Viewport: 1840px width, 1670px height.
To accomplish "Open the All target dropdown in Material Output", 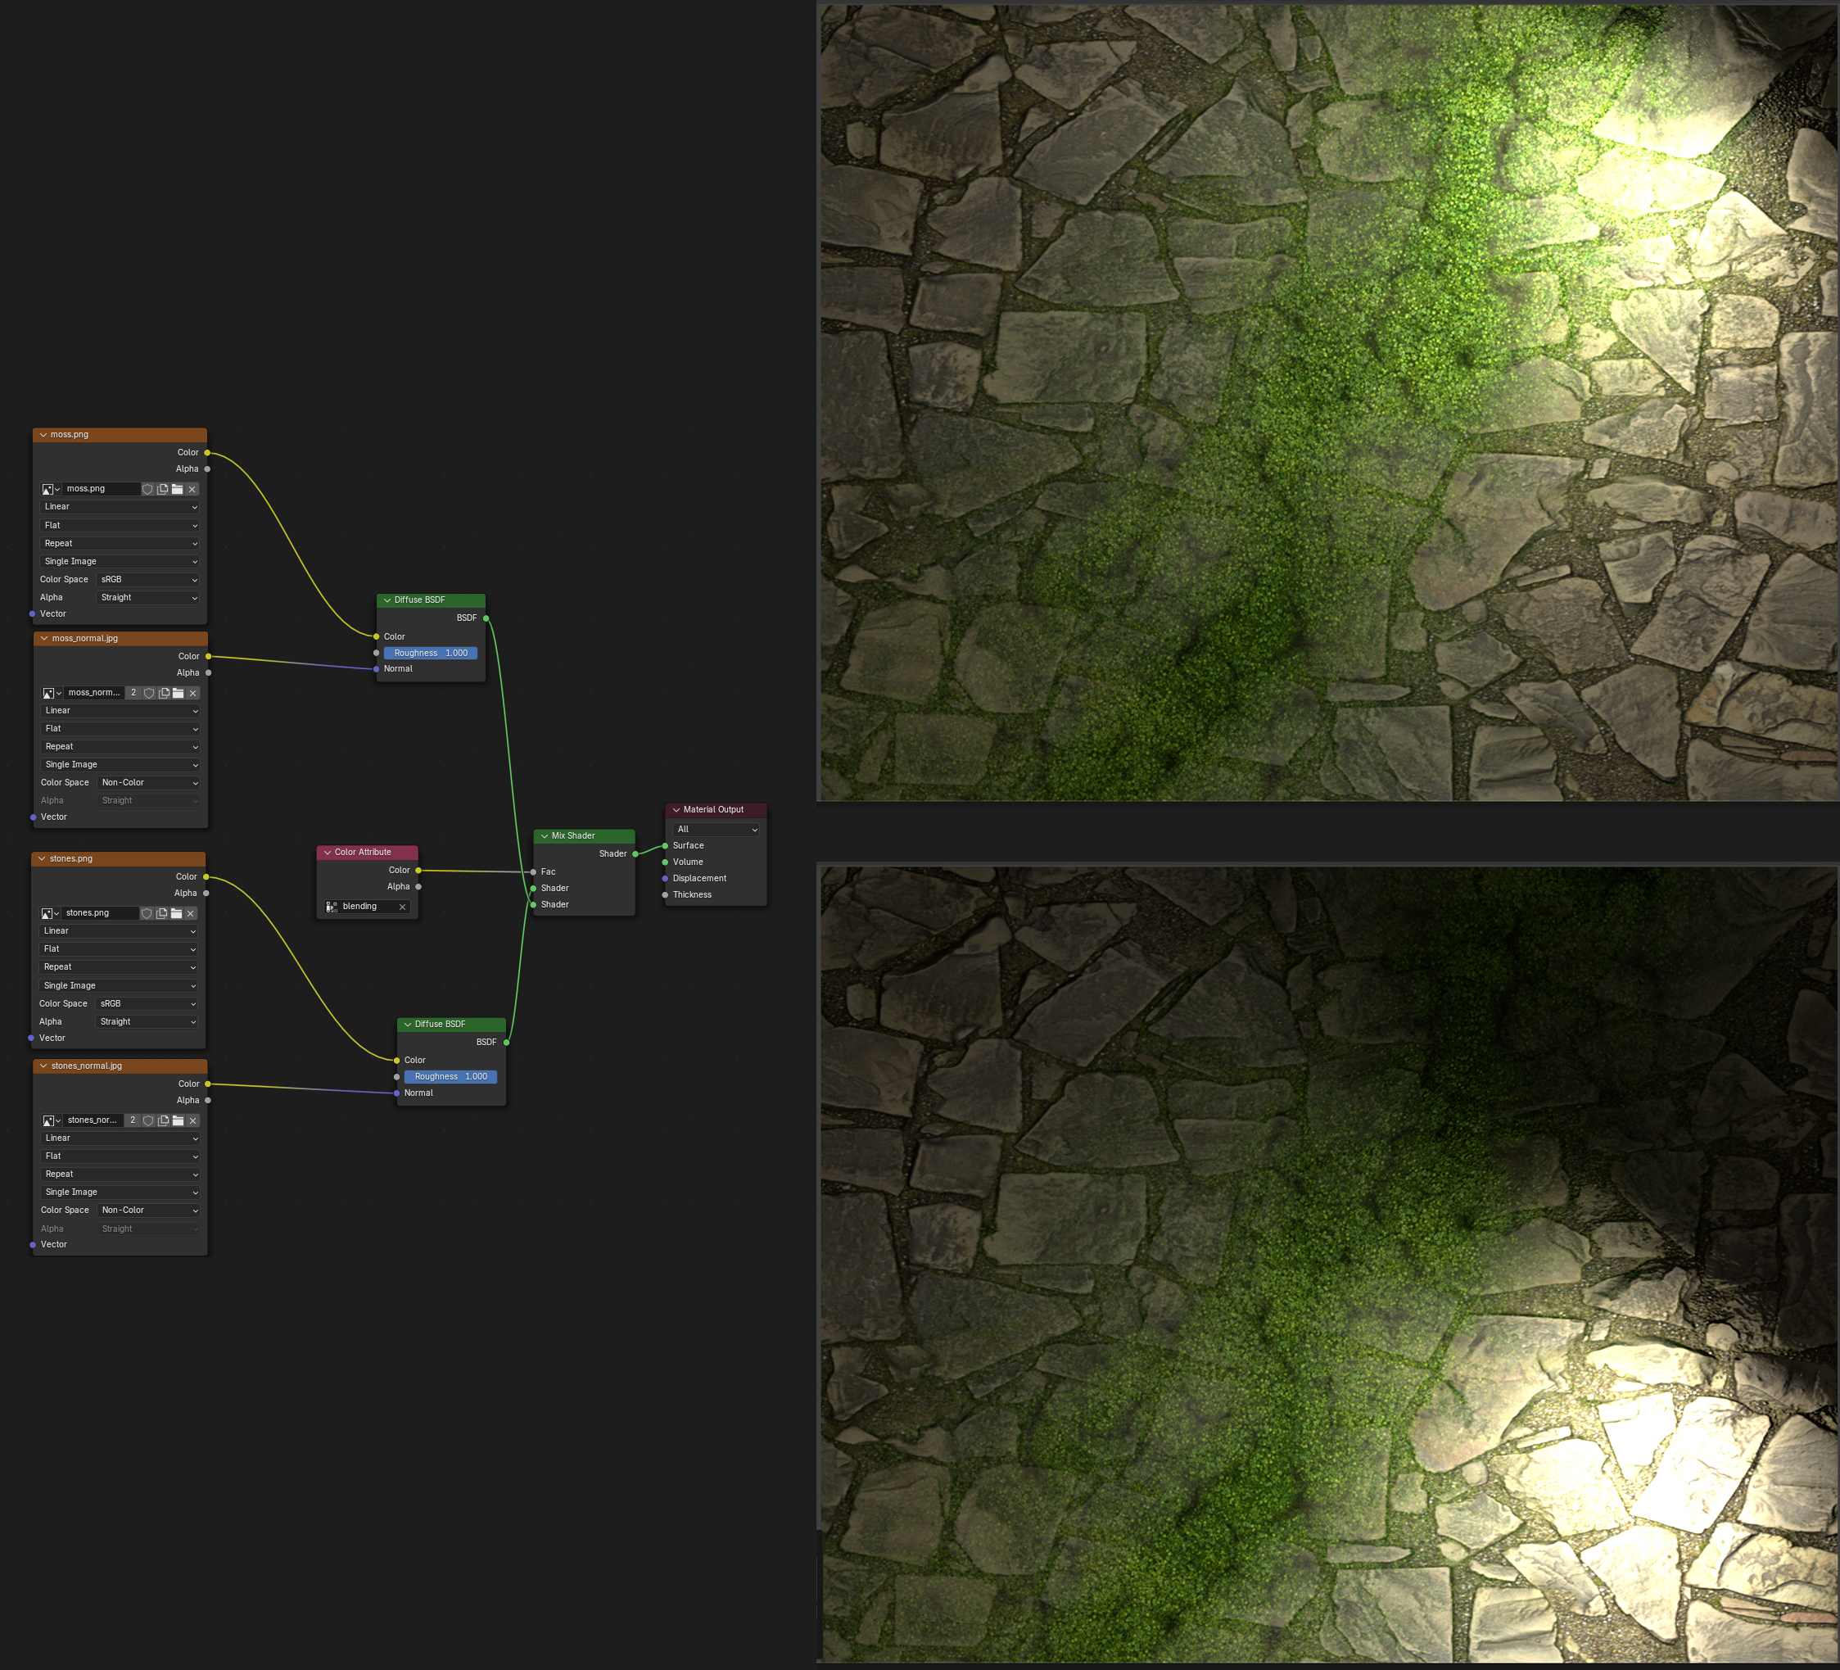I will click(x=717, y=829).
